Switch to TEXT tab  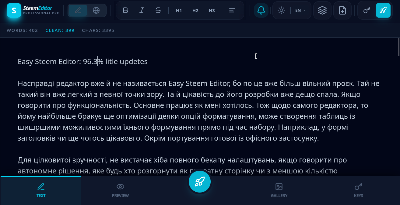tap(41, 190)
